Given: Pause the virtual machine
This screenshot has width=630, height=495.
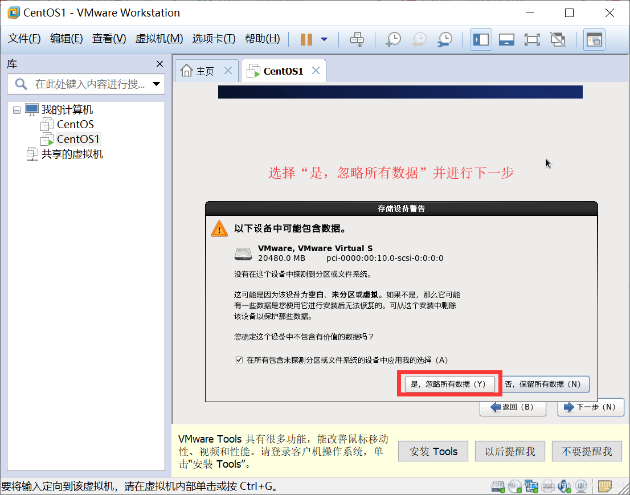Looking at the screenshot, I should click(x=306, y=39).
